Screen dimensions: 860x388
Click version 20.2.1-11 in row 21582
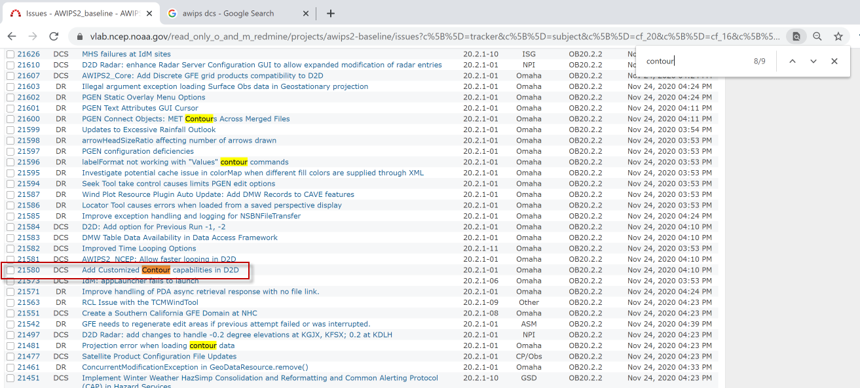point(480,249)
